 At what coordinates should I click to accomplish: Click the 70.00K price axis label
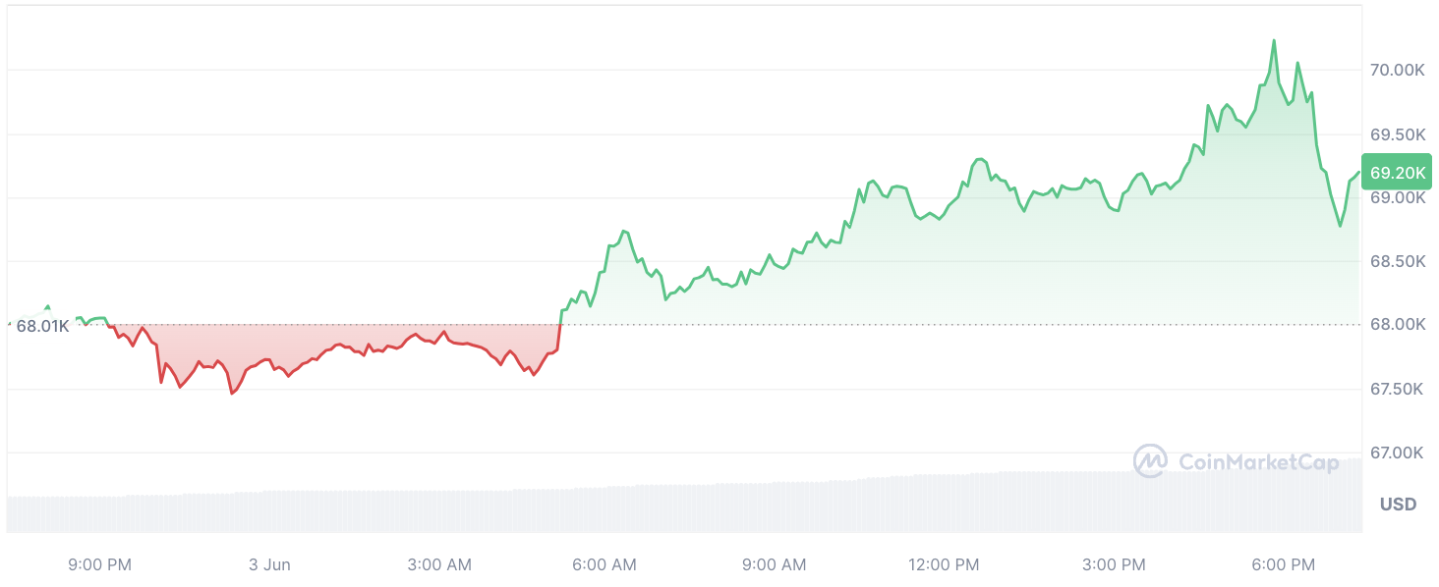pyautogui.click(x=1397, y=71)
